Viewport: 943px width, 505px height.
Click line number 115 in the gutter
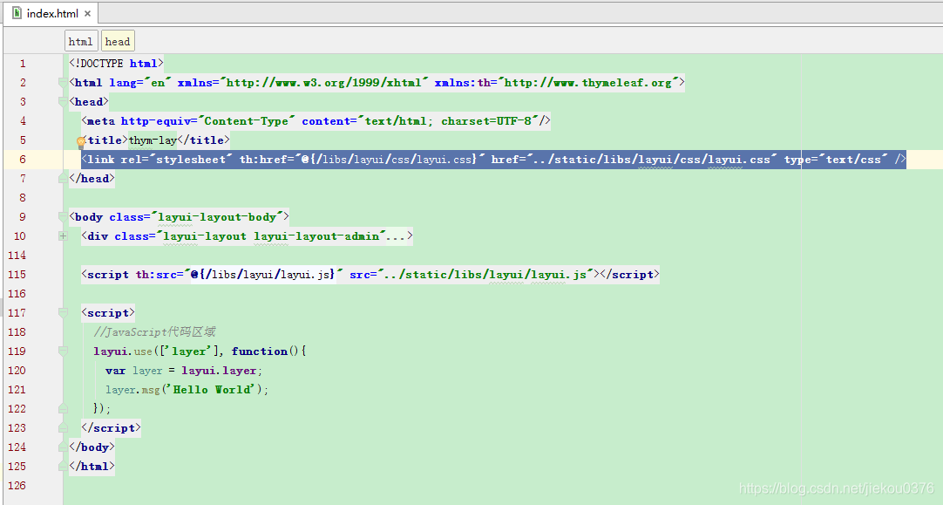(x=17, y=275)
